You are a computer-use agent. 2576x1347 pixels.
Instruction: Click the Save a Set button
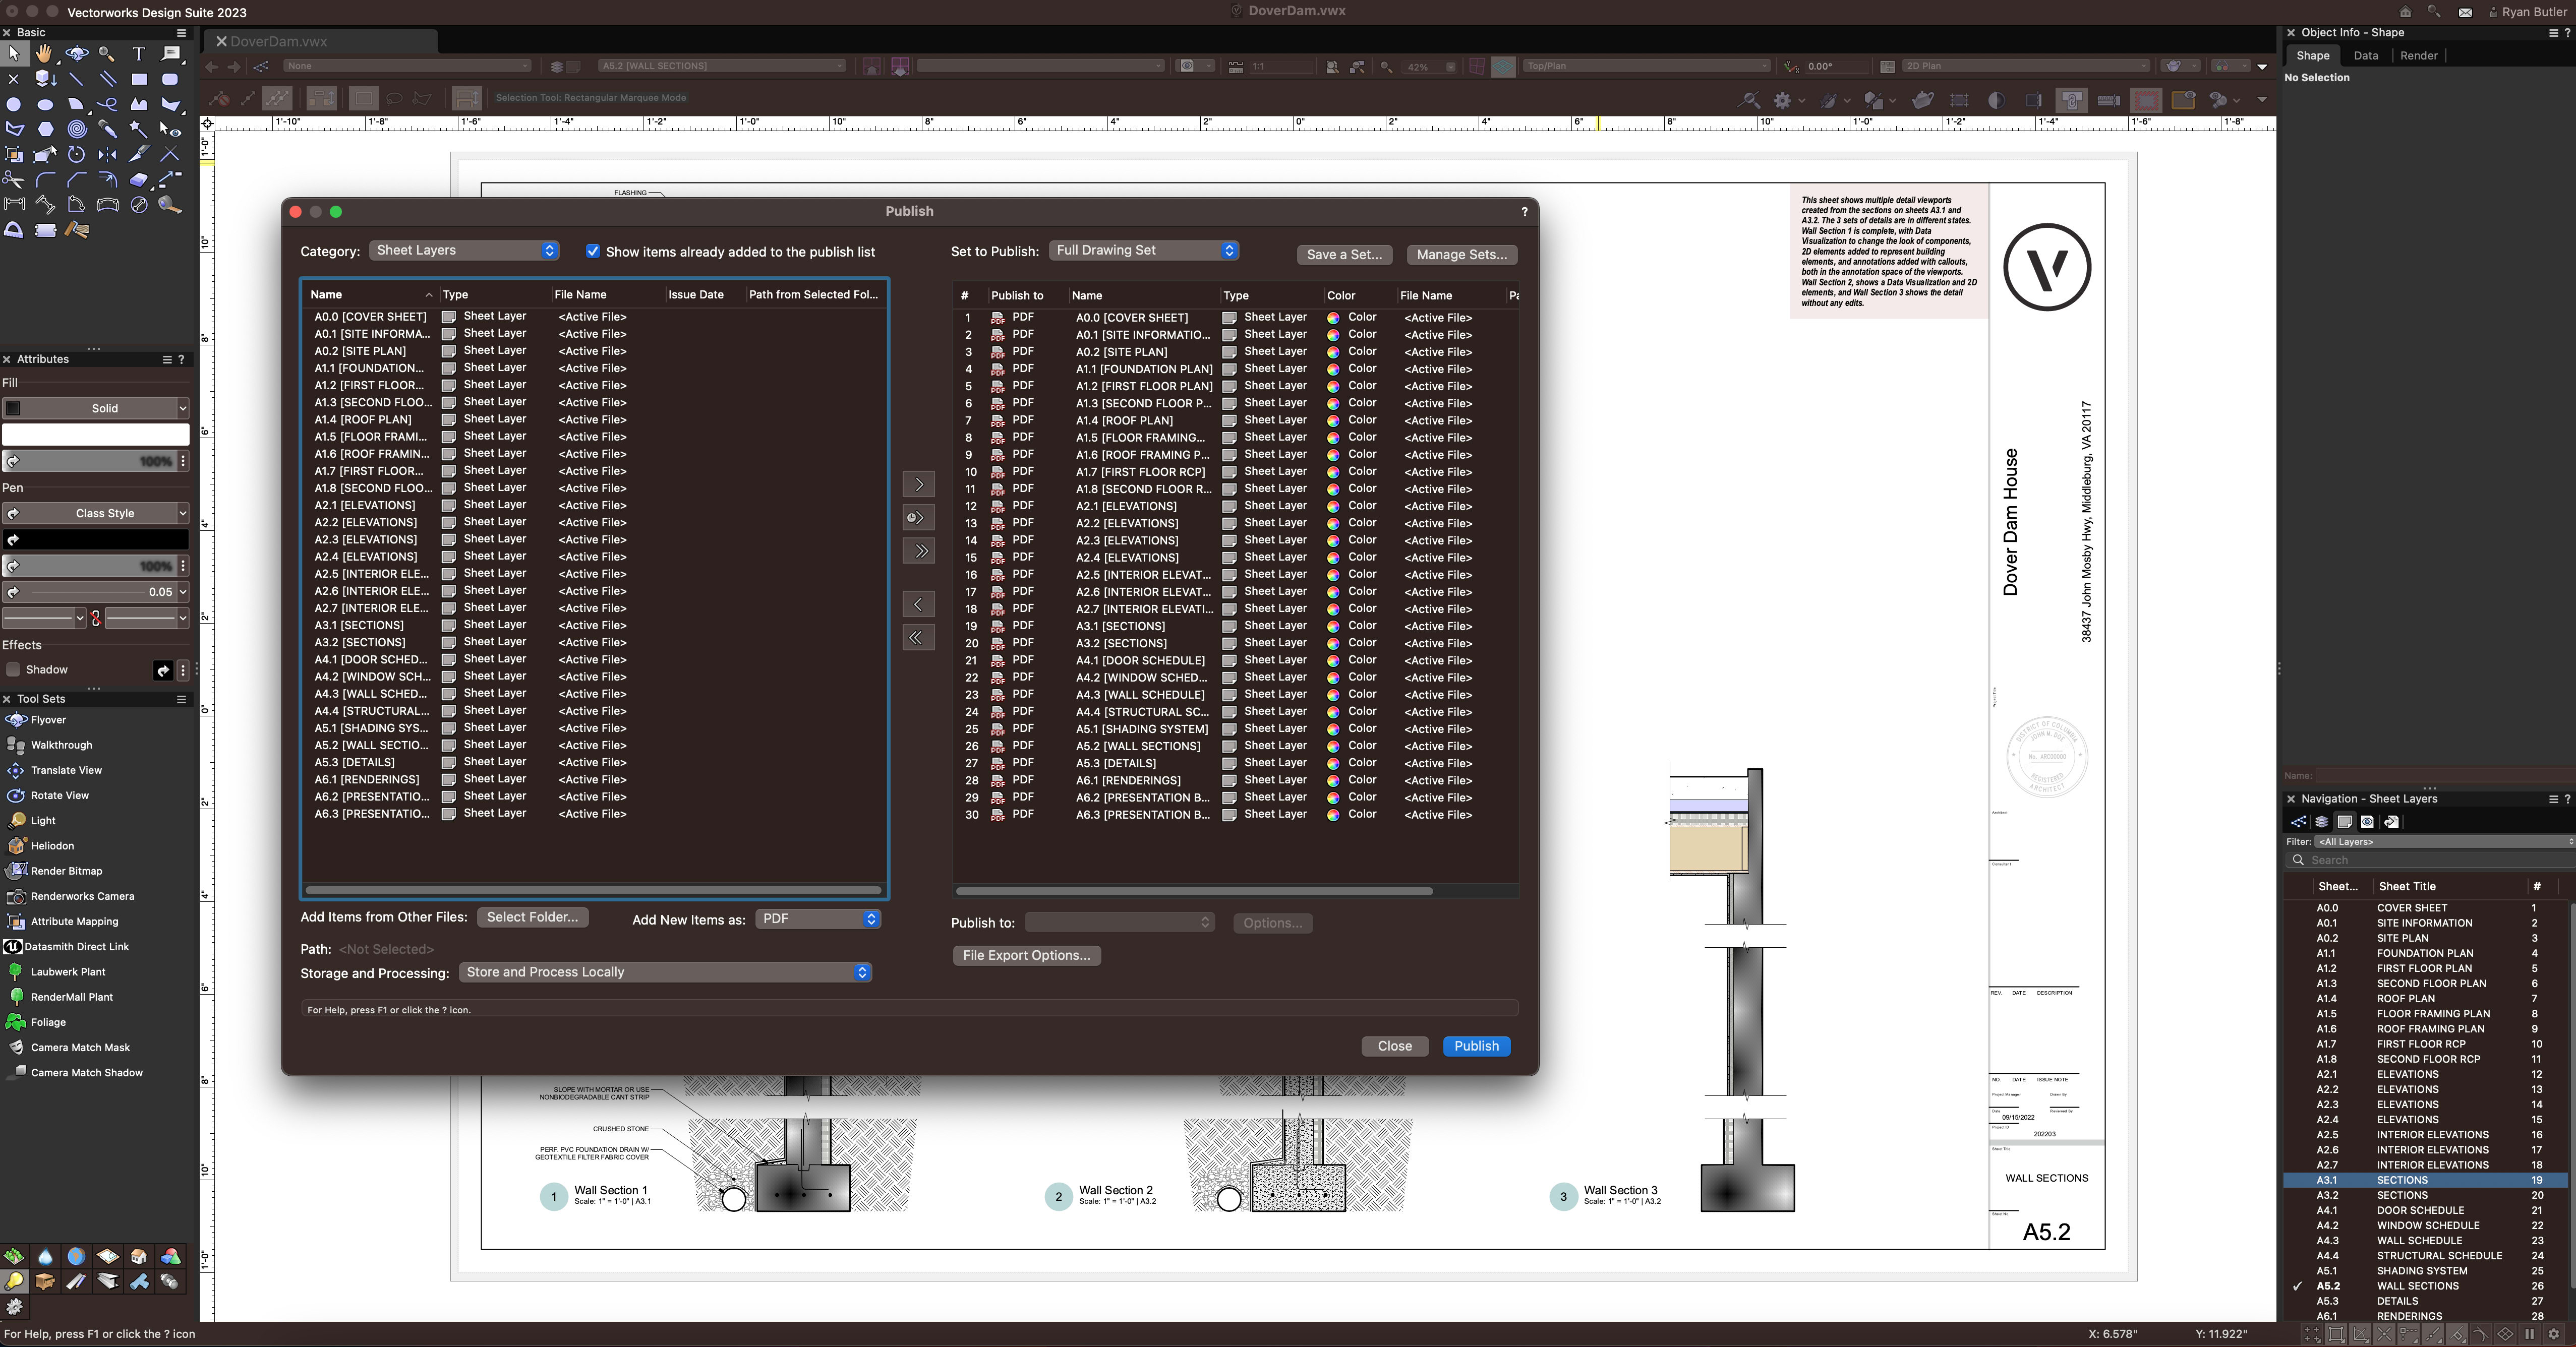1344,255
